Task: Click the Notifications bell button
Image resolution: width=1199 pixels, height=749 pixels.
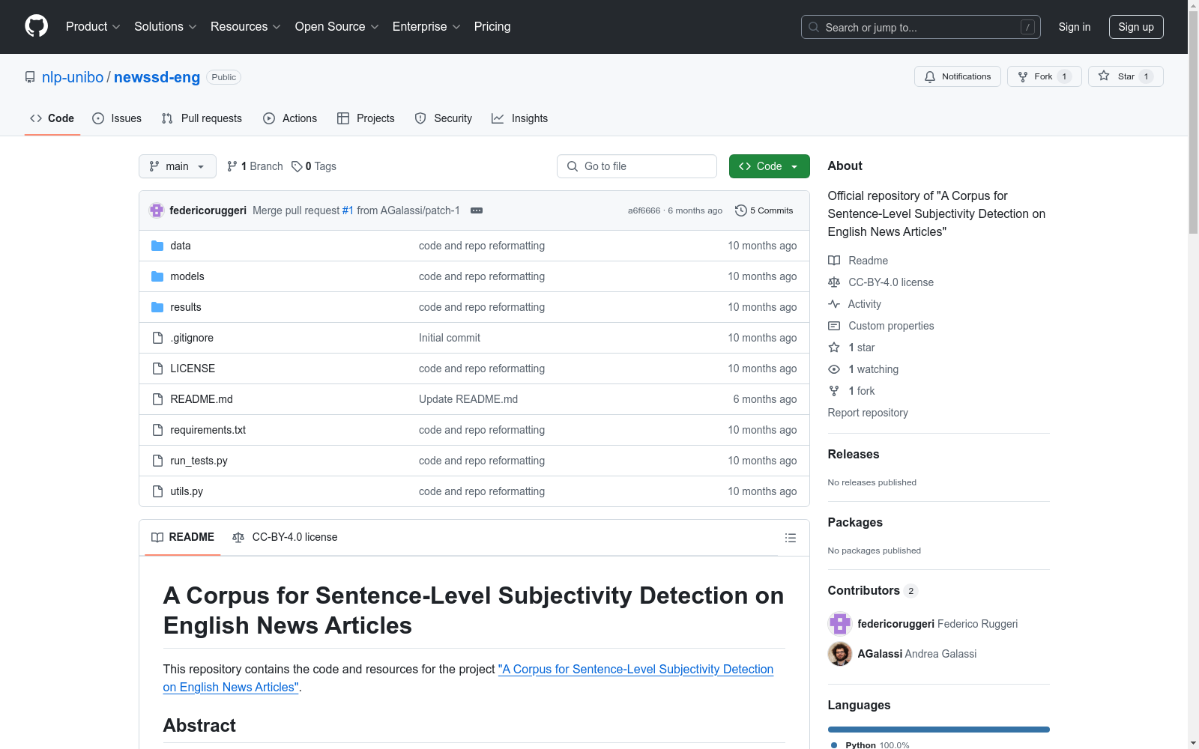Action: click(x=957, y=76)
